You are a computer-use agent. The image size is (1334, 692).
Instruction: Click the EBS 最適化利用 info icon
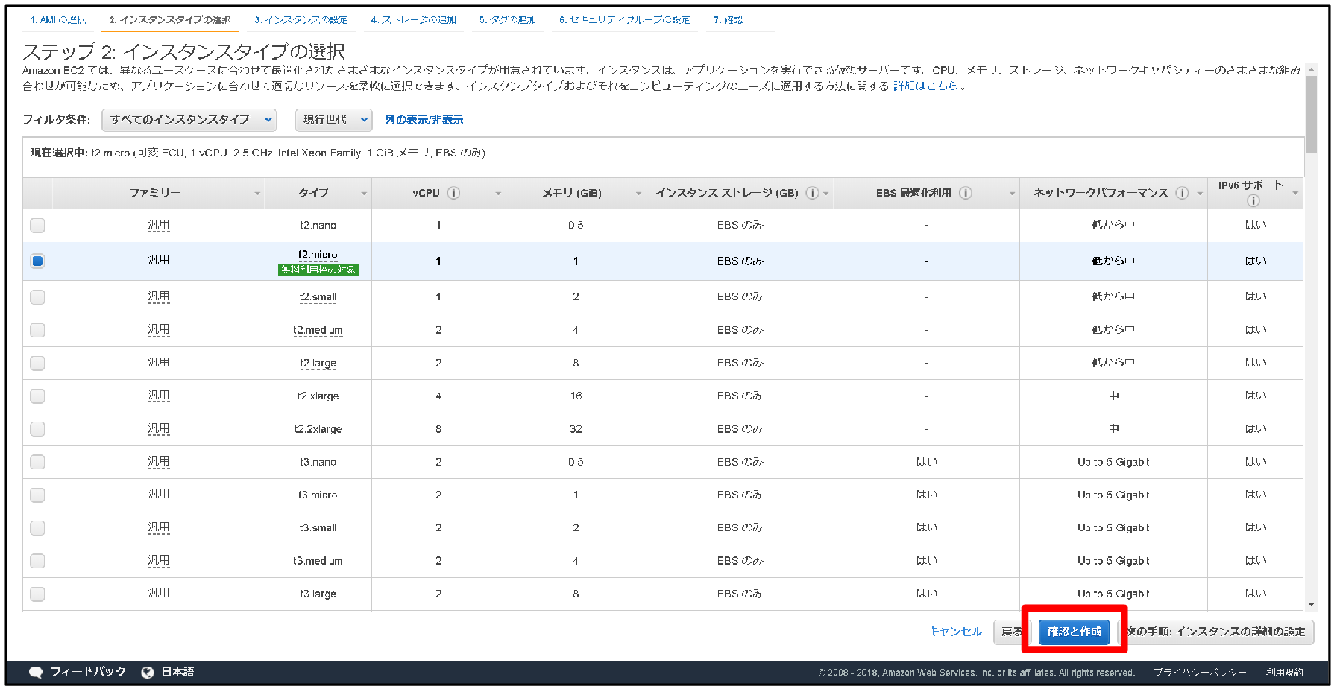[x=966, y=192]
